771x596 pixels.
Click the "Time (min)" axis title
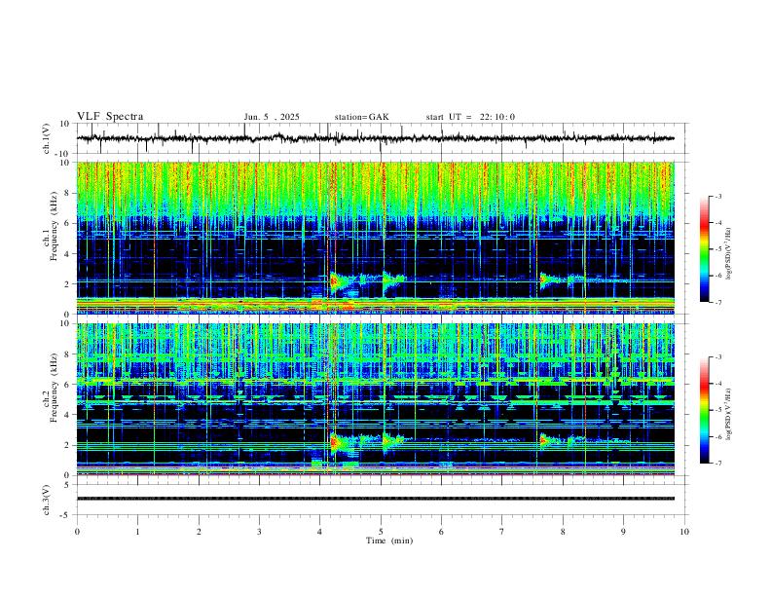pos(389,540)
